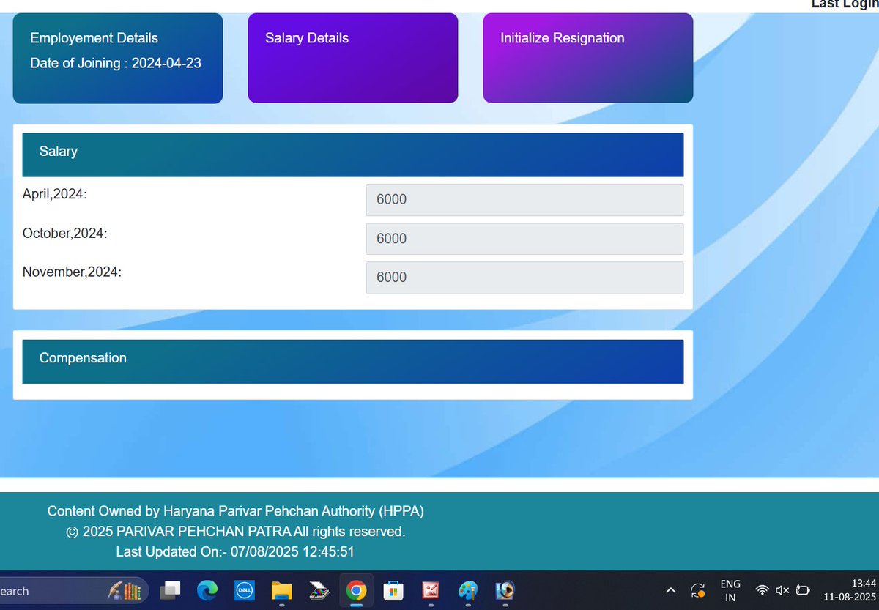Click the April,2024 salary field
Viewport: 879px width, 610px height.
point(524,200)
